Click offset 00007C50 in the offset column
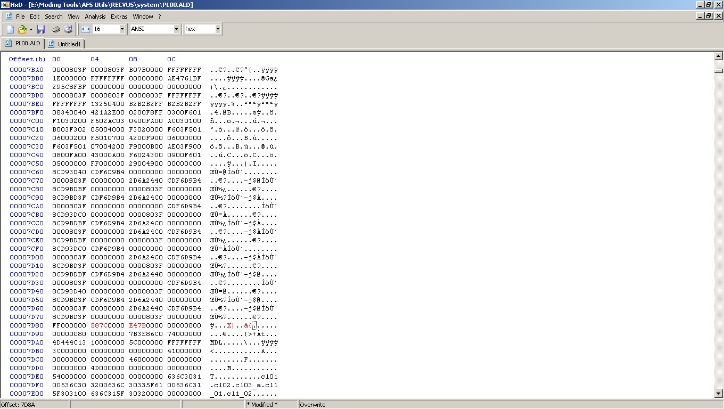This screenshot has height=409, width=724. [x=27, y=163]
